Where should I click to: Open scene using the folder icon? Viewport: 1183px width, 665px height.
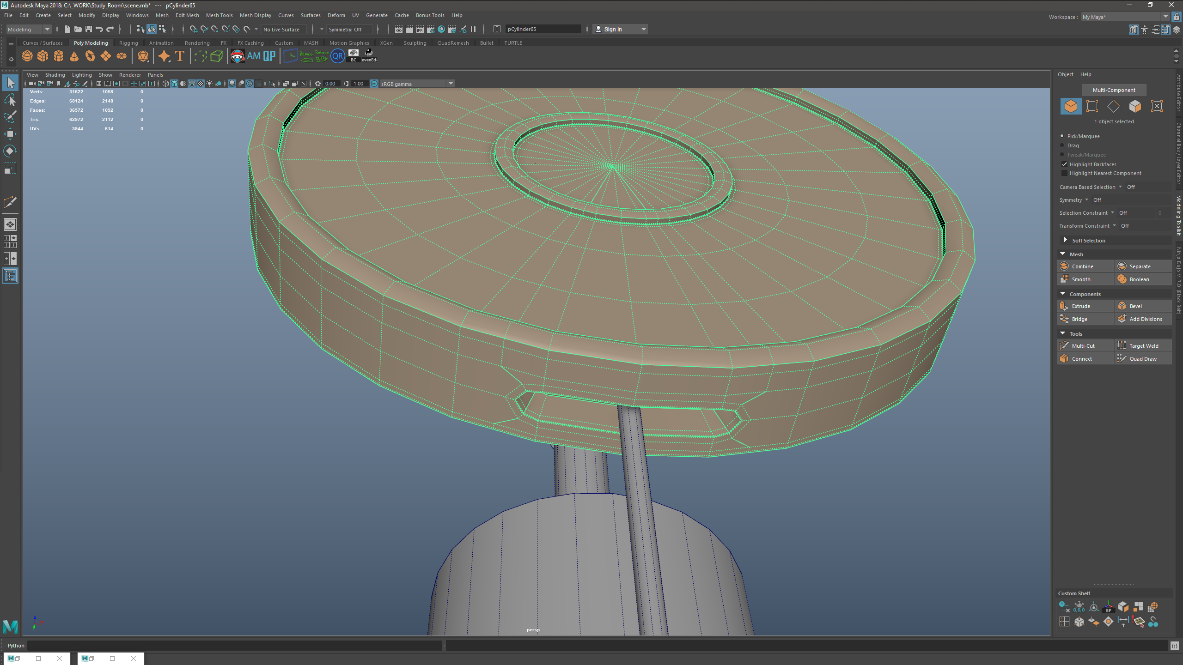(78, 29)
